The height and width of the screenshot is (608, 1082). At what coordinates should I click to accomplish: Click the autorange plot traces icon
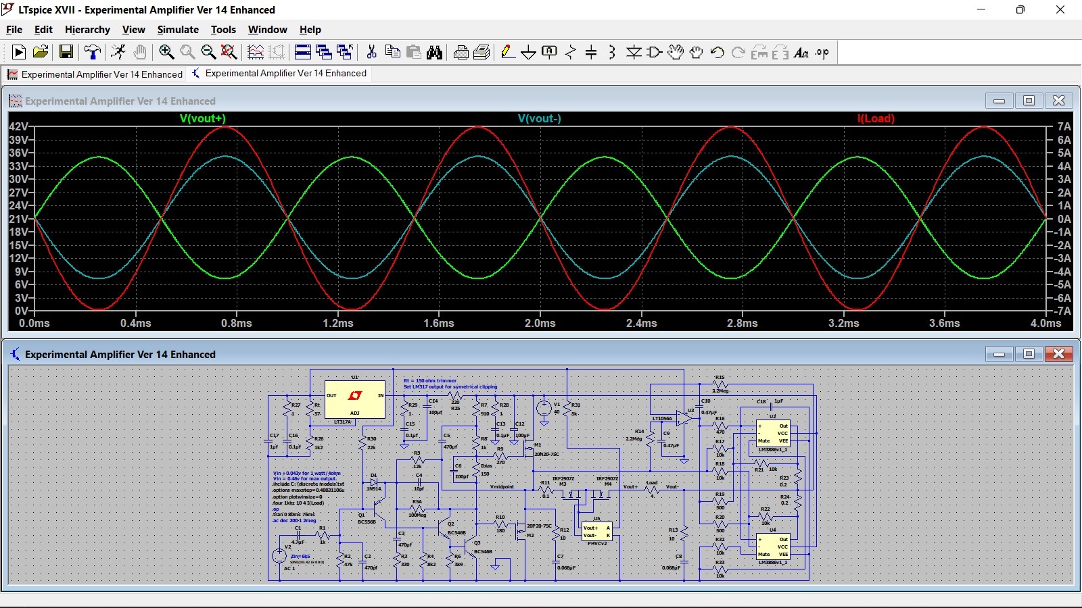point(256,52)
